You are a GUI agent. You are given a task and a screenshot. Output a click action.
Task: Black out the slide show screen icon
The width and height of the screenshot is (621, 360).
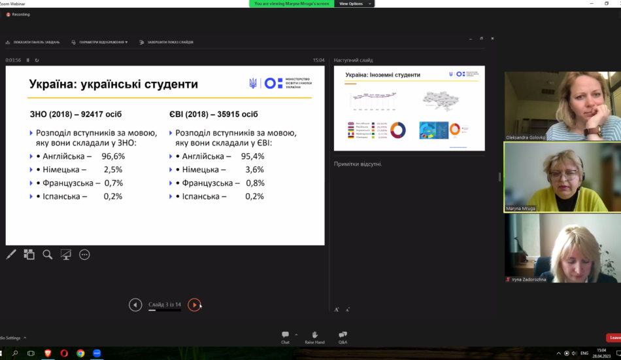pos(66,255)
